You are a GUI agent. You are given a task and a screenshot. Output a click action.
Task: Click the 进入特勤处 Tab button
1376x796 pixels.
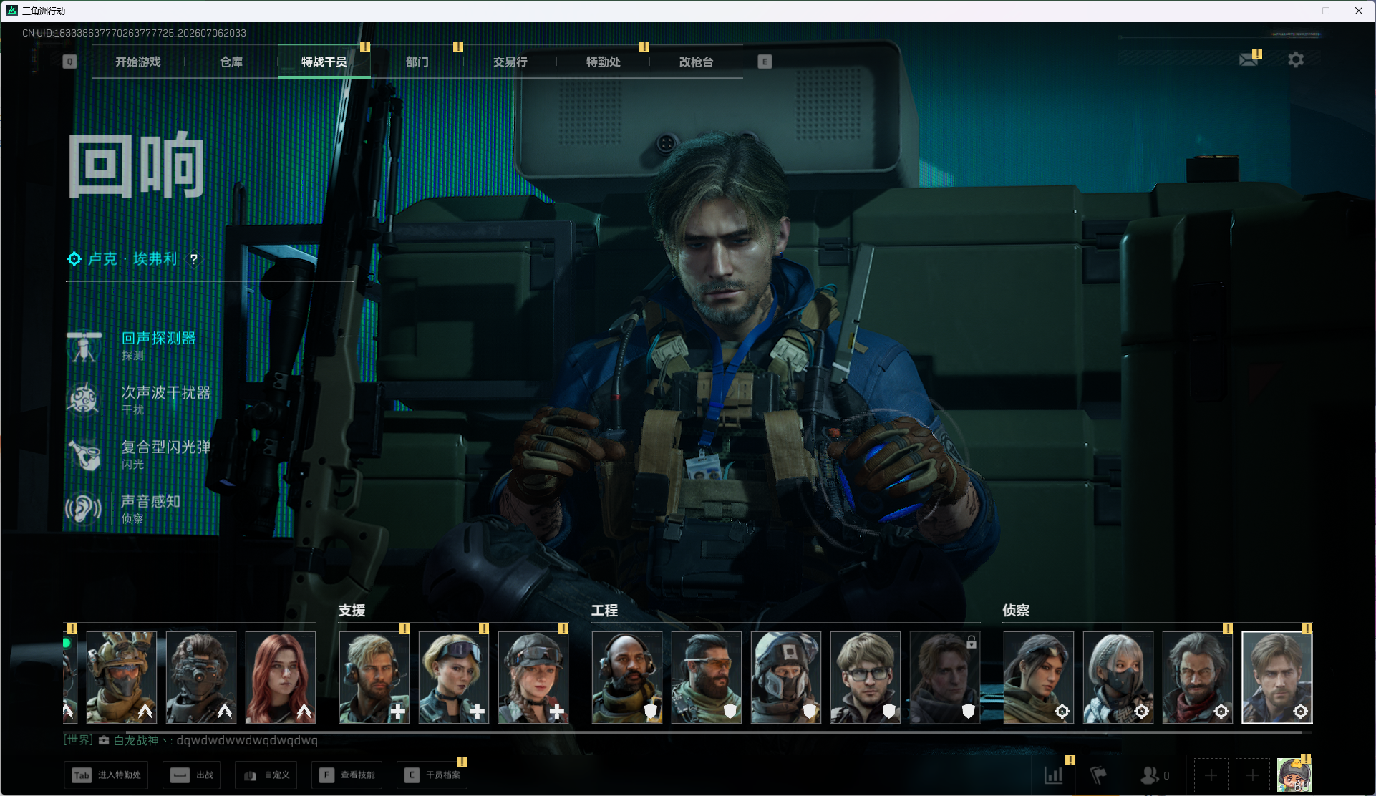click(106, 775)
